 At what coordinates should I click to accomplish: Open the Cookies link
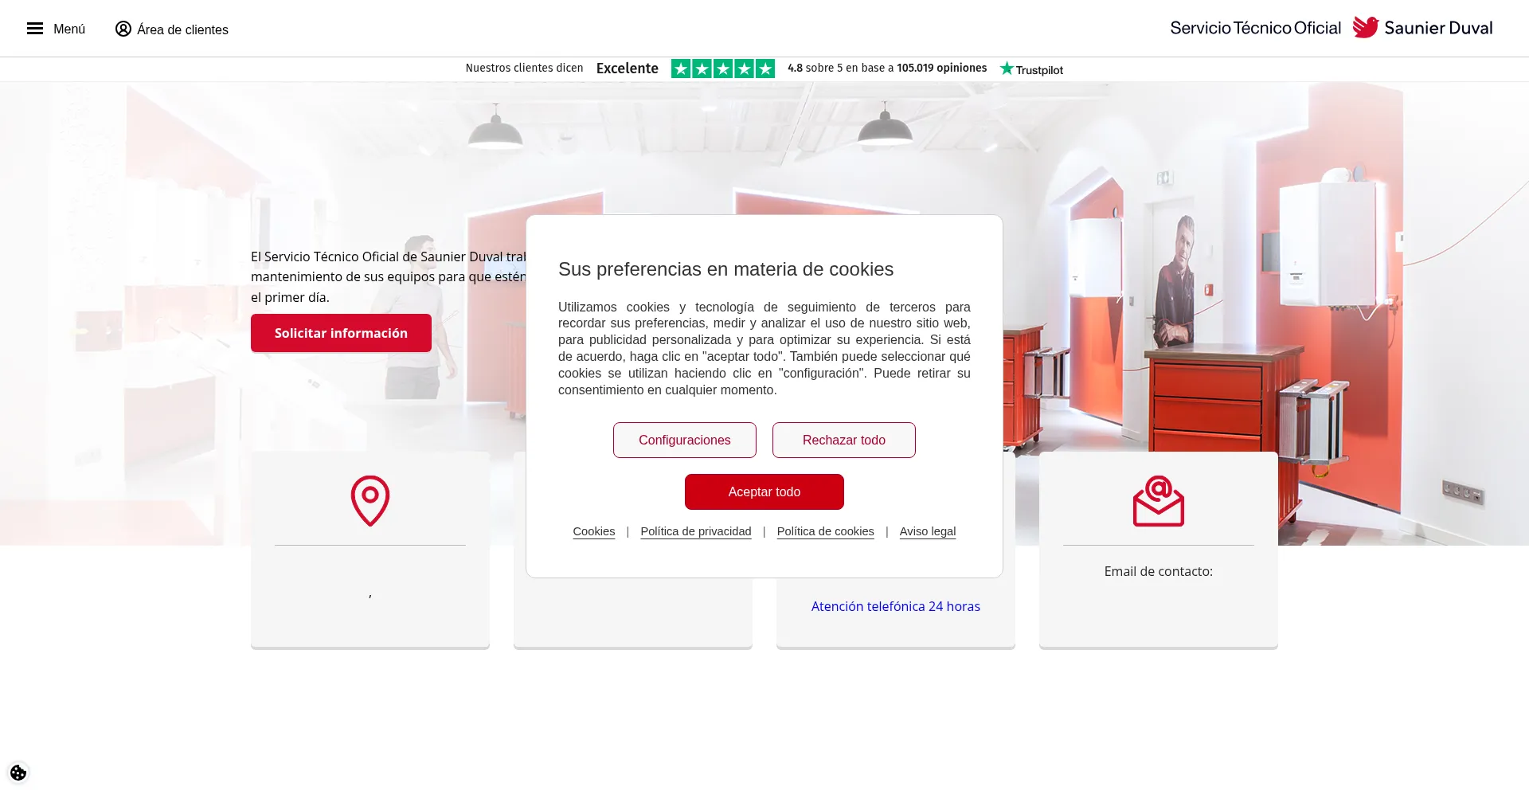click(594, 531)
